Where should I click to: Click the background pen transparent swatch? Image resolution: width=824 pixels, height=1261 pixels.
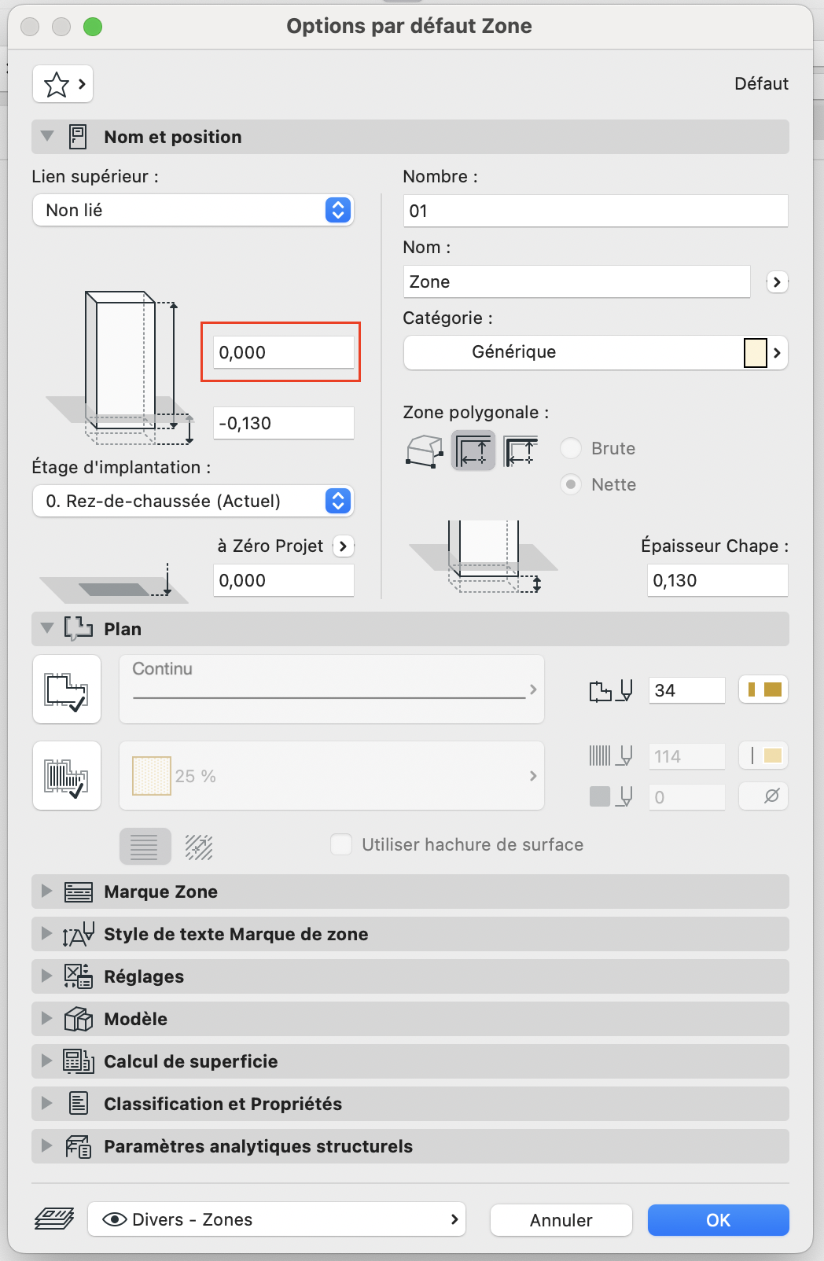click(x=764, y=796)
